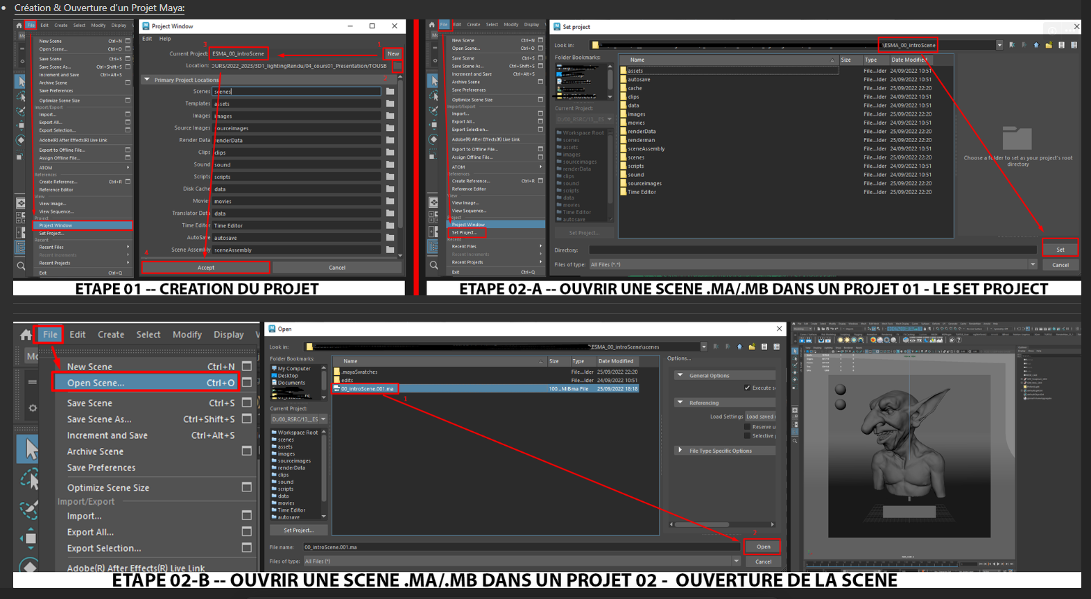Open Files of type dropdown in Open dialog
The width and height of the screenshot is (1091, 599).
click(x=736, y=562)
